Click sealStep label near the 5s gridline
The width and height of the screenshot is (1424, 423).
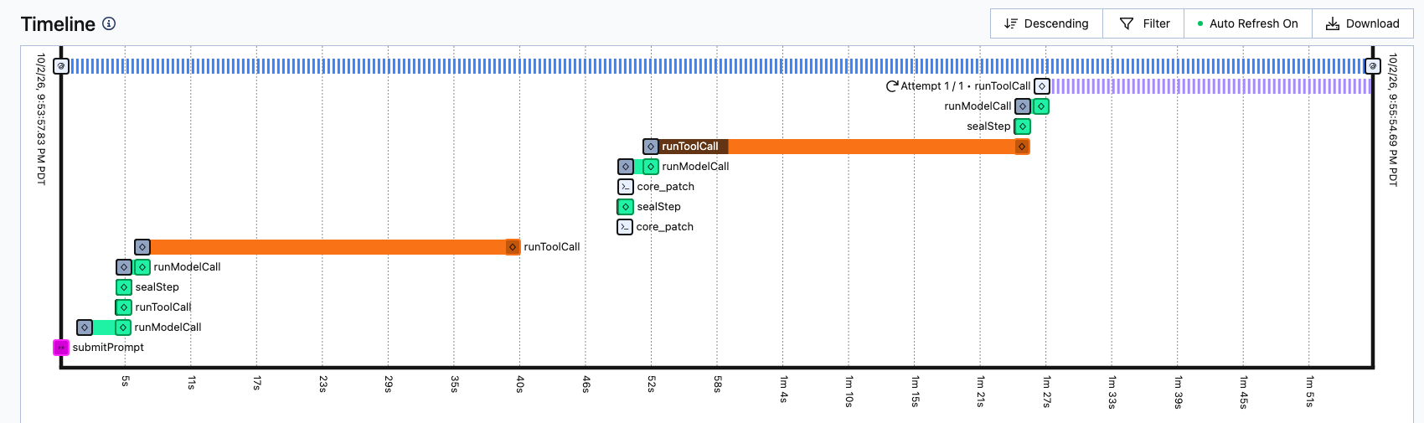coord(157,287)
